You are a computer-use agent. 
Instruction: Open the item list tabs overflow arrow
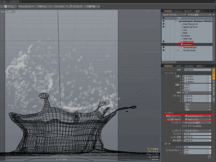pos(204,11)
